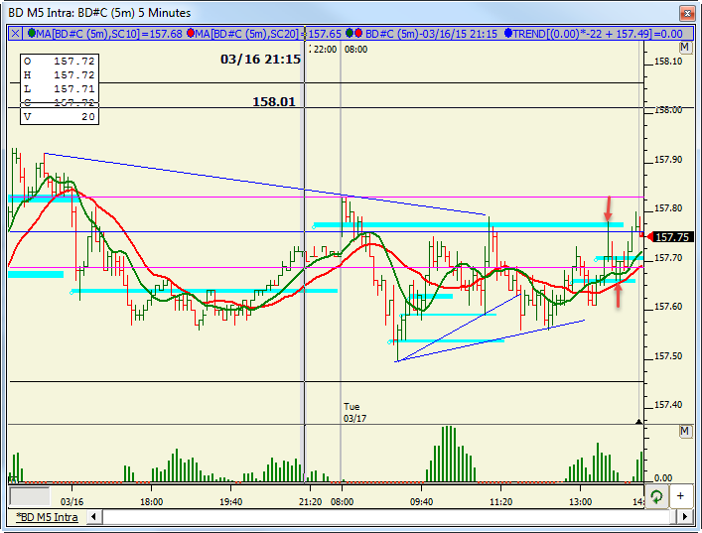Click the TREND formula legend text
This screenshot has height=533, width=702.
click(598, 34)
